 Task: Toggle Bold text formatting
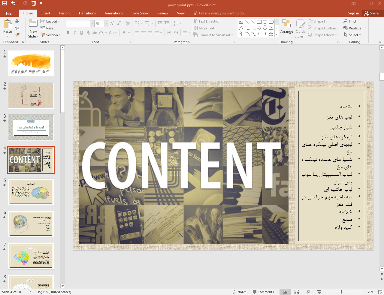click(x=68, y=33)
